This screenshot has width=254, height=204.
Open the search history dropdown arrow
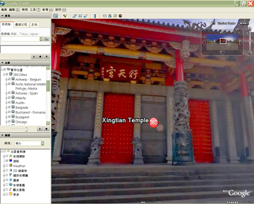(41, 39)
